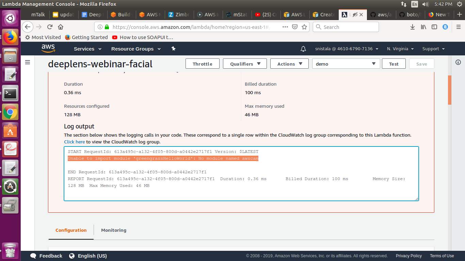Open the N. Virginia region selector

click(x=400, y=49)
